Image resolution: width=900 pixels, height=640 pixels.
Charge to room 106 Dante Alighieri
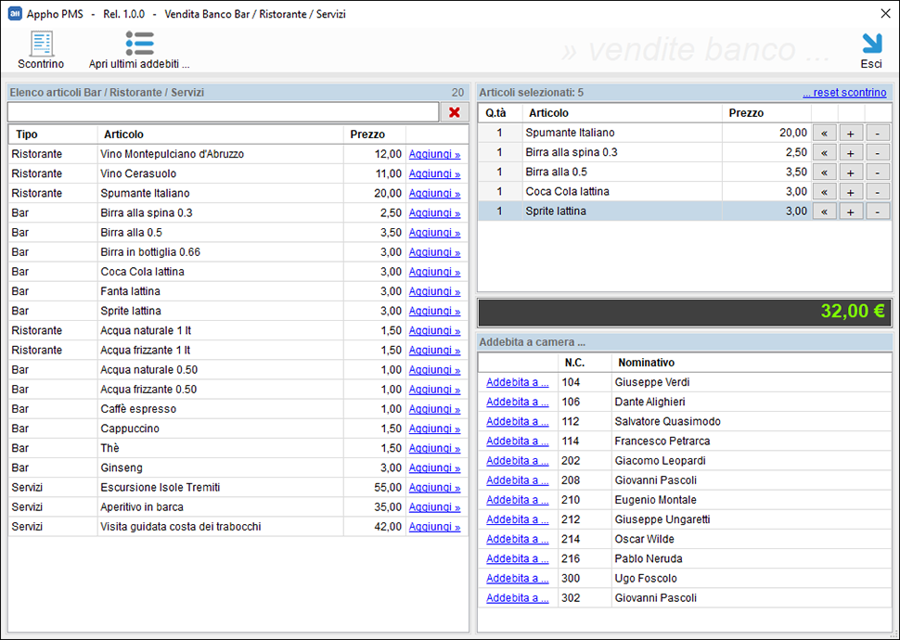[x=517, y=402]
